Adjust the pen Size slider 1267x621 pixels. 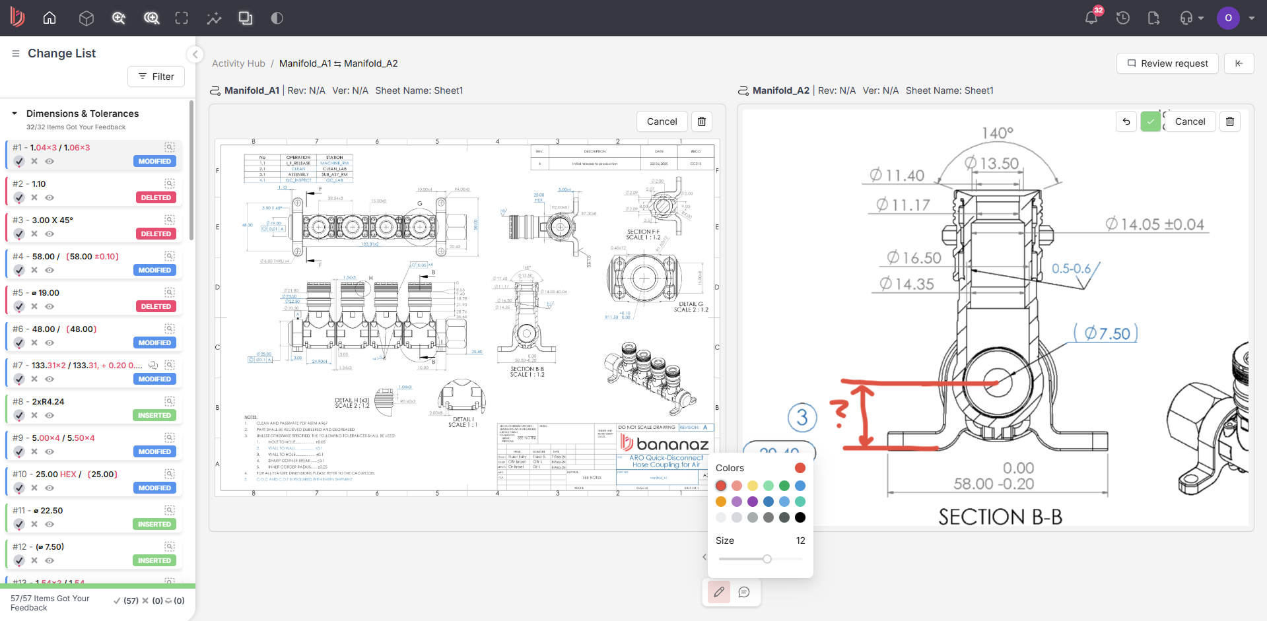(761, 559)
